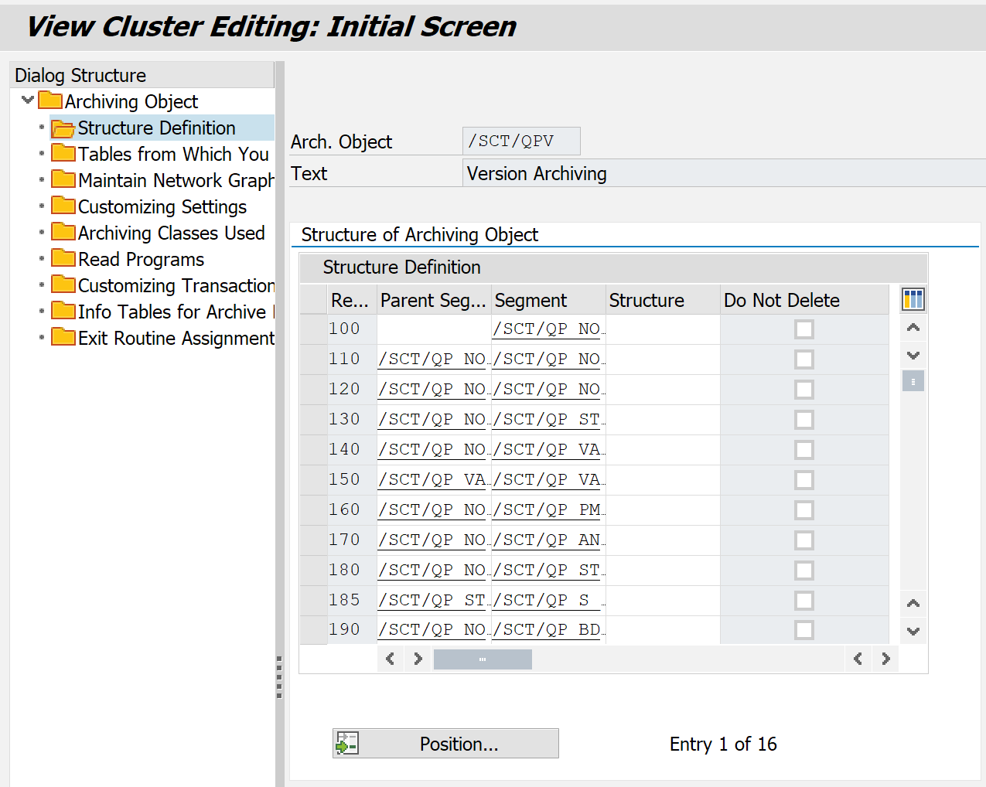The height and width of the screenshot is (787, 986).
Task: Click the Position button icon
Action: click(346, 744)
